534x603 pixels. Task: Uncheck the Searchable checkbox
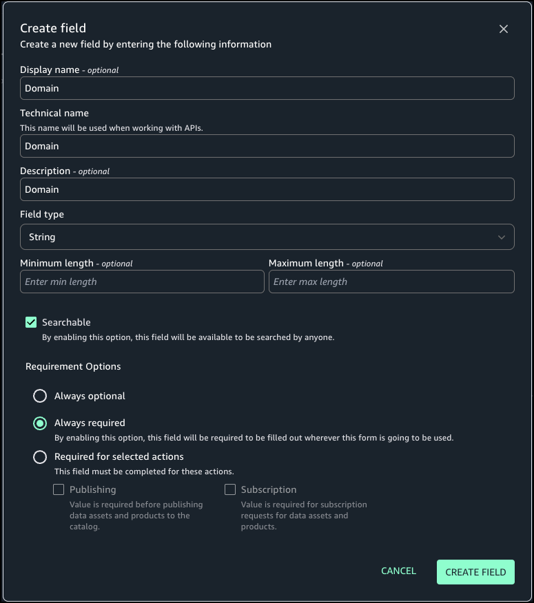[31, 322]
